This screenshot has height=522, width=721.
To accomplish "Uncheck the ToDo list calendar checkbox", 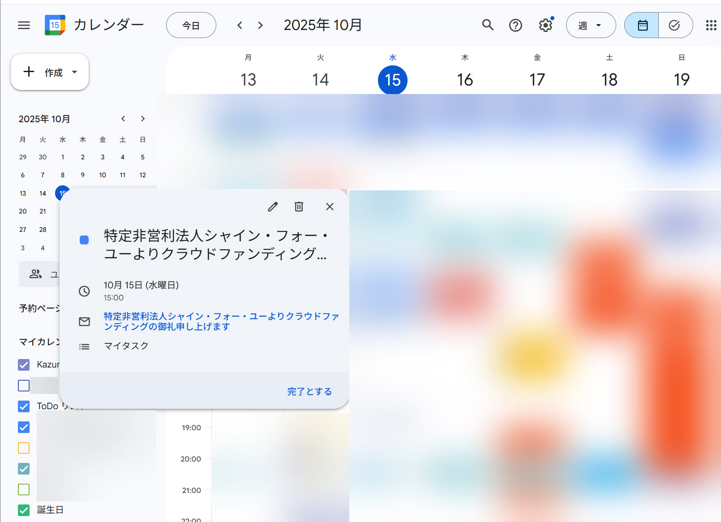I will point(24,406).
